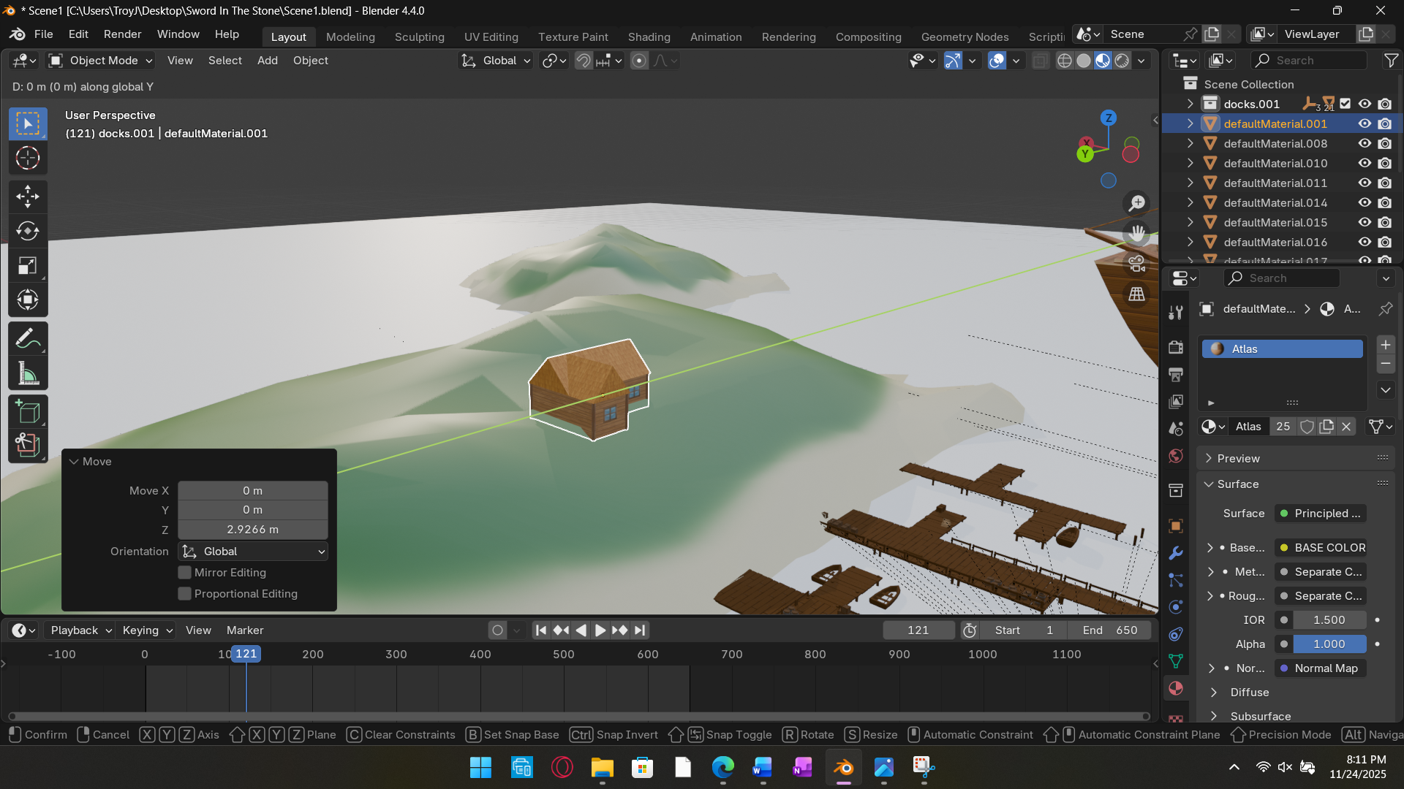Click the current frame 121 field

click(918, 630)
